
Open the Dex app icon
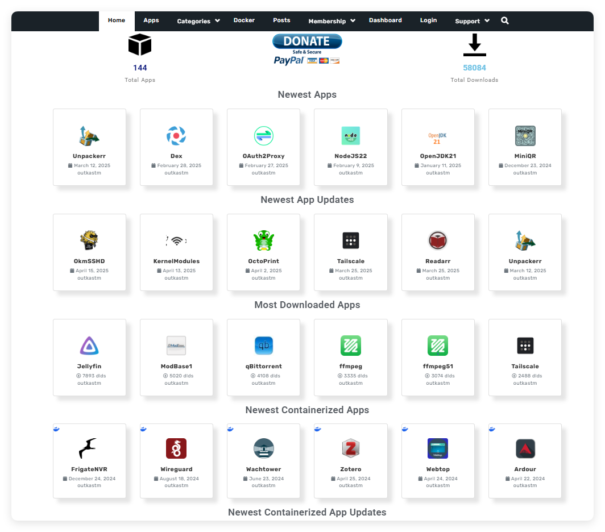pos(176,136)
